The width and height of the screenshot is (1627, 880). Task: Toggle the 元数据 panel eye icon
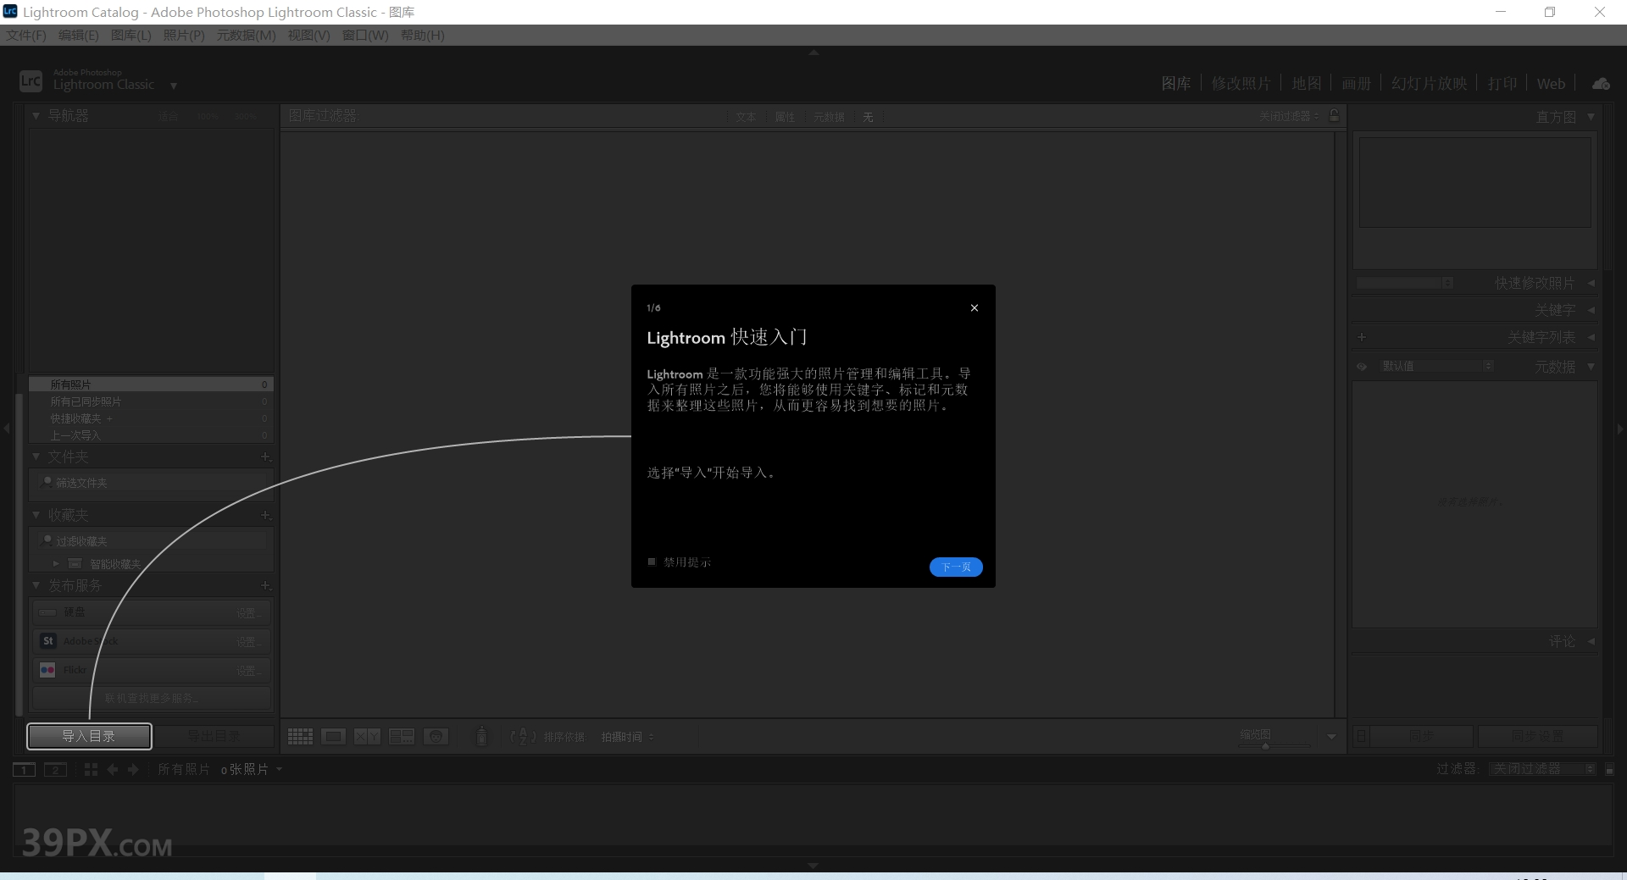(1362, 367)
